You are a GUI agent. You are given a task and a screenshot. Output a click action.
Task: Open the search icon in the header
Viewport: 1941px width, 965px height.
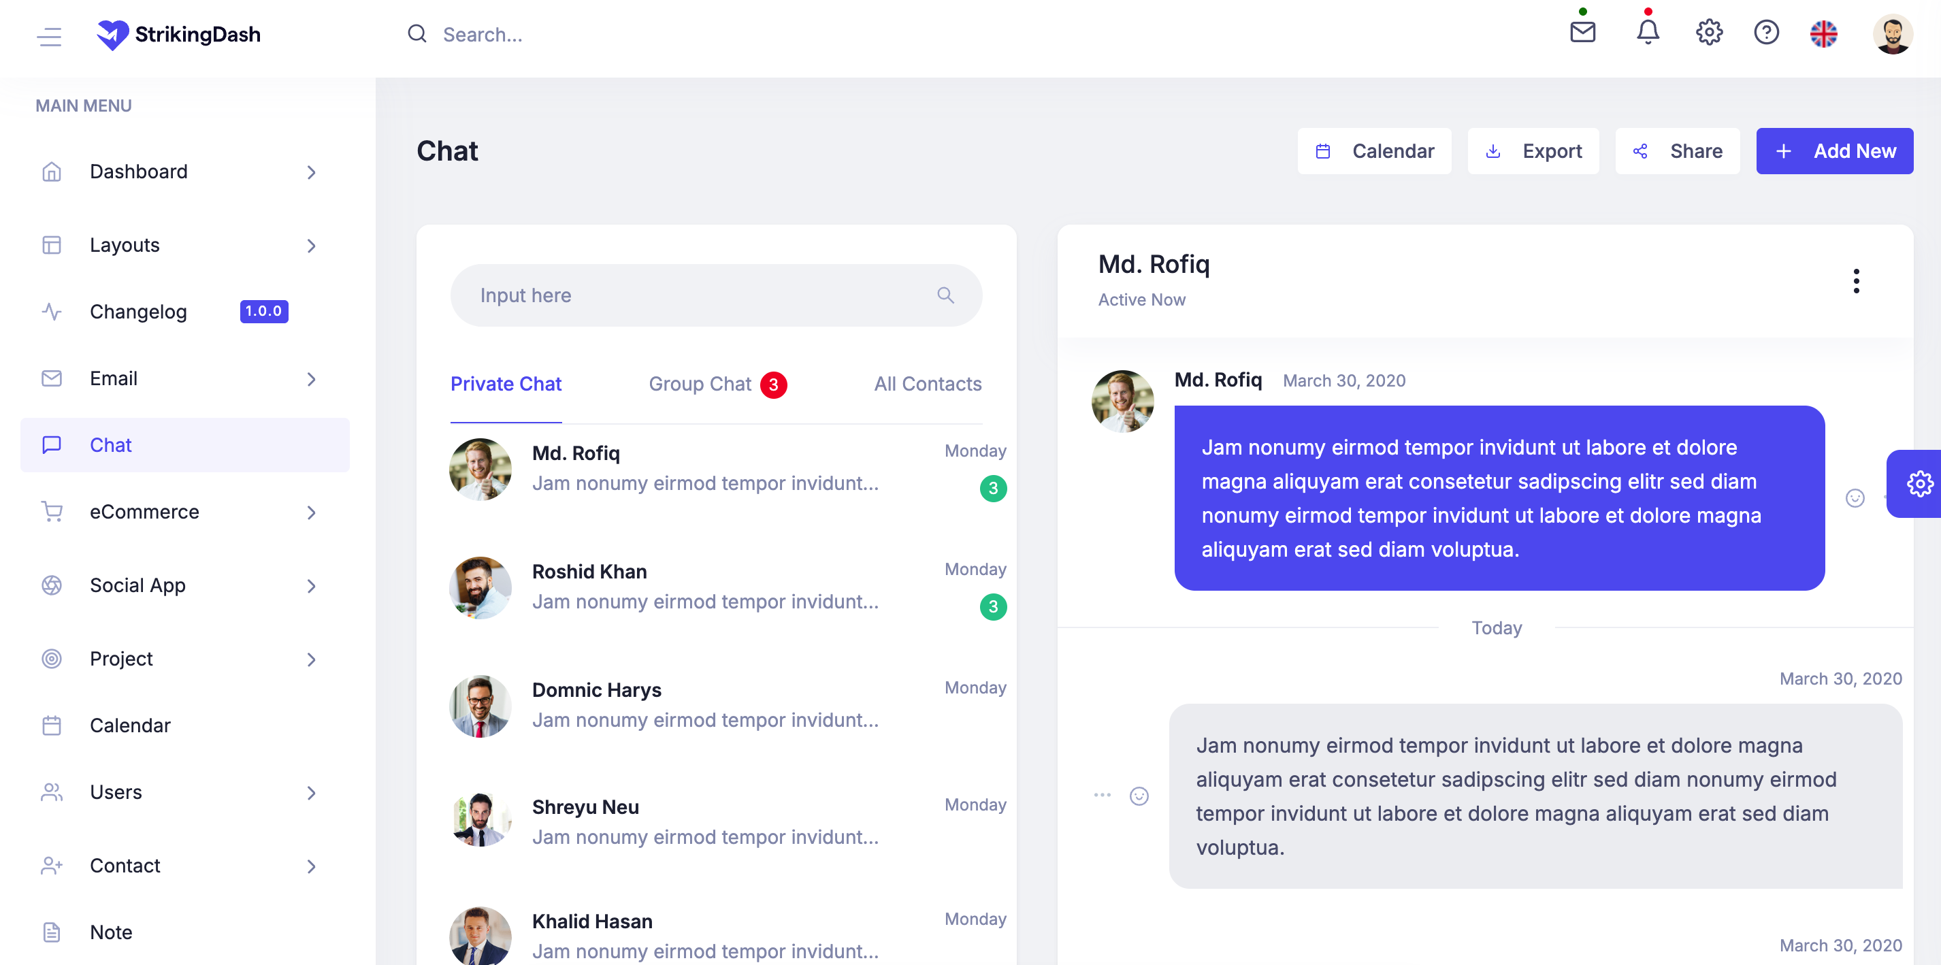(x=417, y=34)
